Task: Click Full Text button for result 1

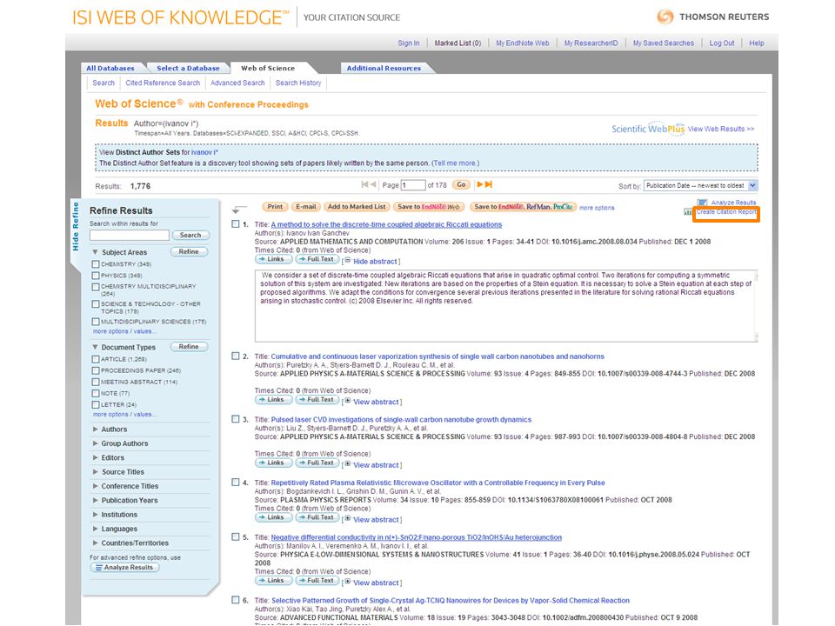Action: [x=317, y=259]
